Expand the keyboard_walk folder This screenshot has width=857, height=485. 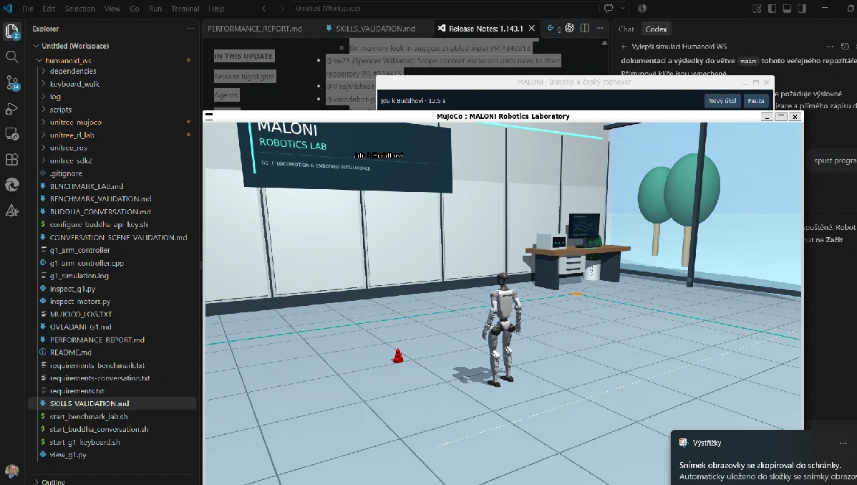click(x=44, y=84)
